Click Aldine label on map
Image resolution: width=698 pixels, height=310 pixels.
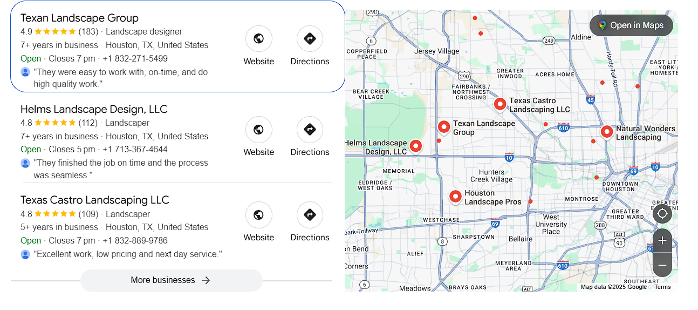(581, 37)
